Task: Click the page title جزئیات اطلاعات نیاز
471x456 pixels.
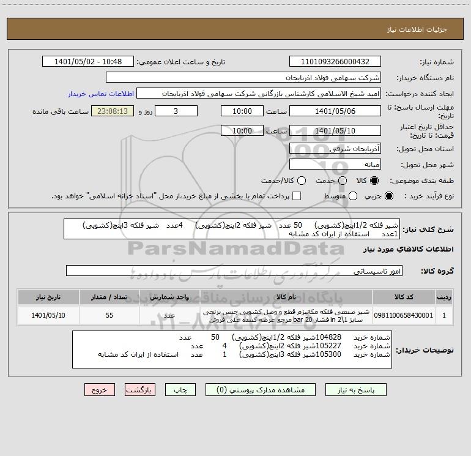Action: pyautogui.click(x=417, y=29)
